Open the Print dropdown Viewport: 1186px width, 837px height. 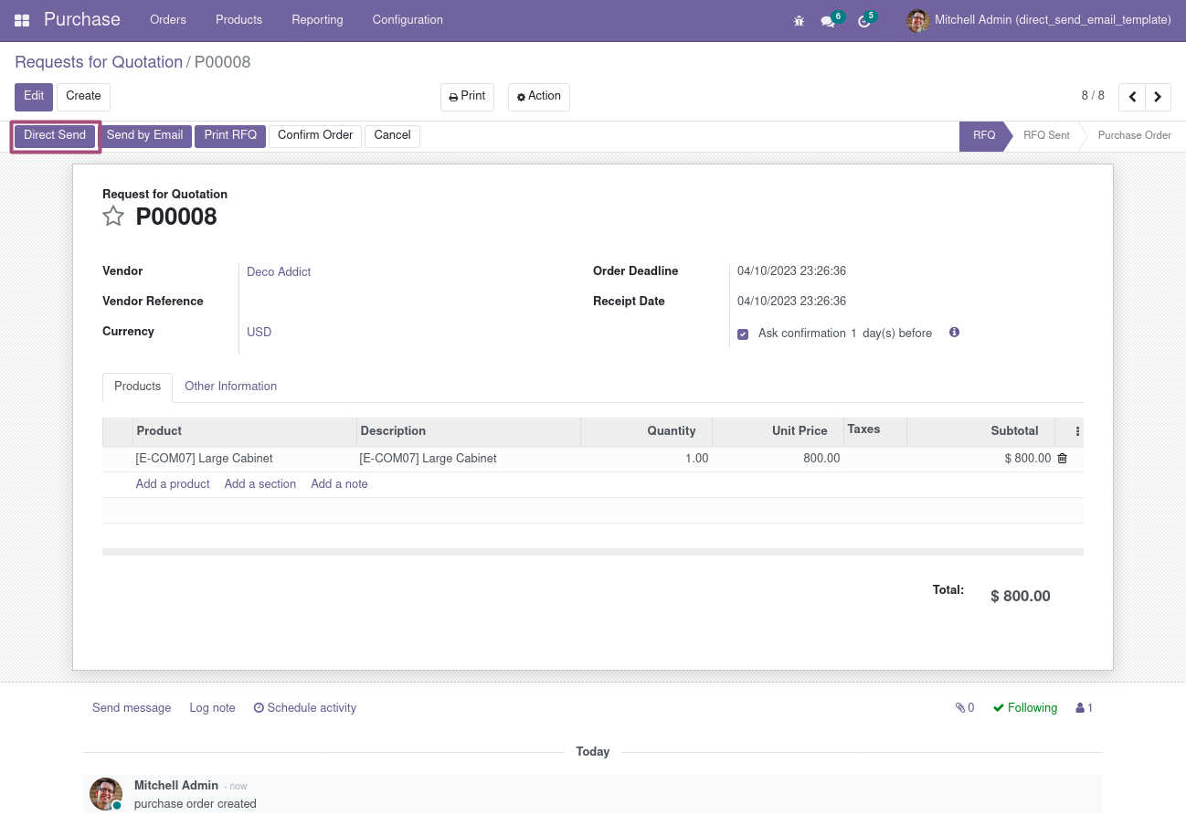click(467, 97)
